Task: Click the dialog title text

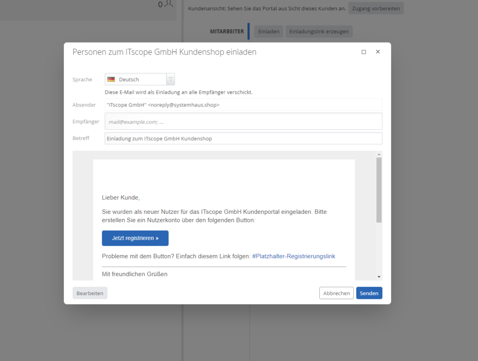Action: click(x=164, y=52)
